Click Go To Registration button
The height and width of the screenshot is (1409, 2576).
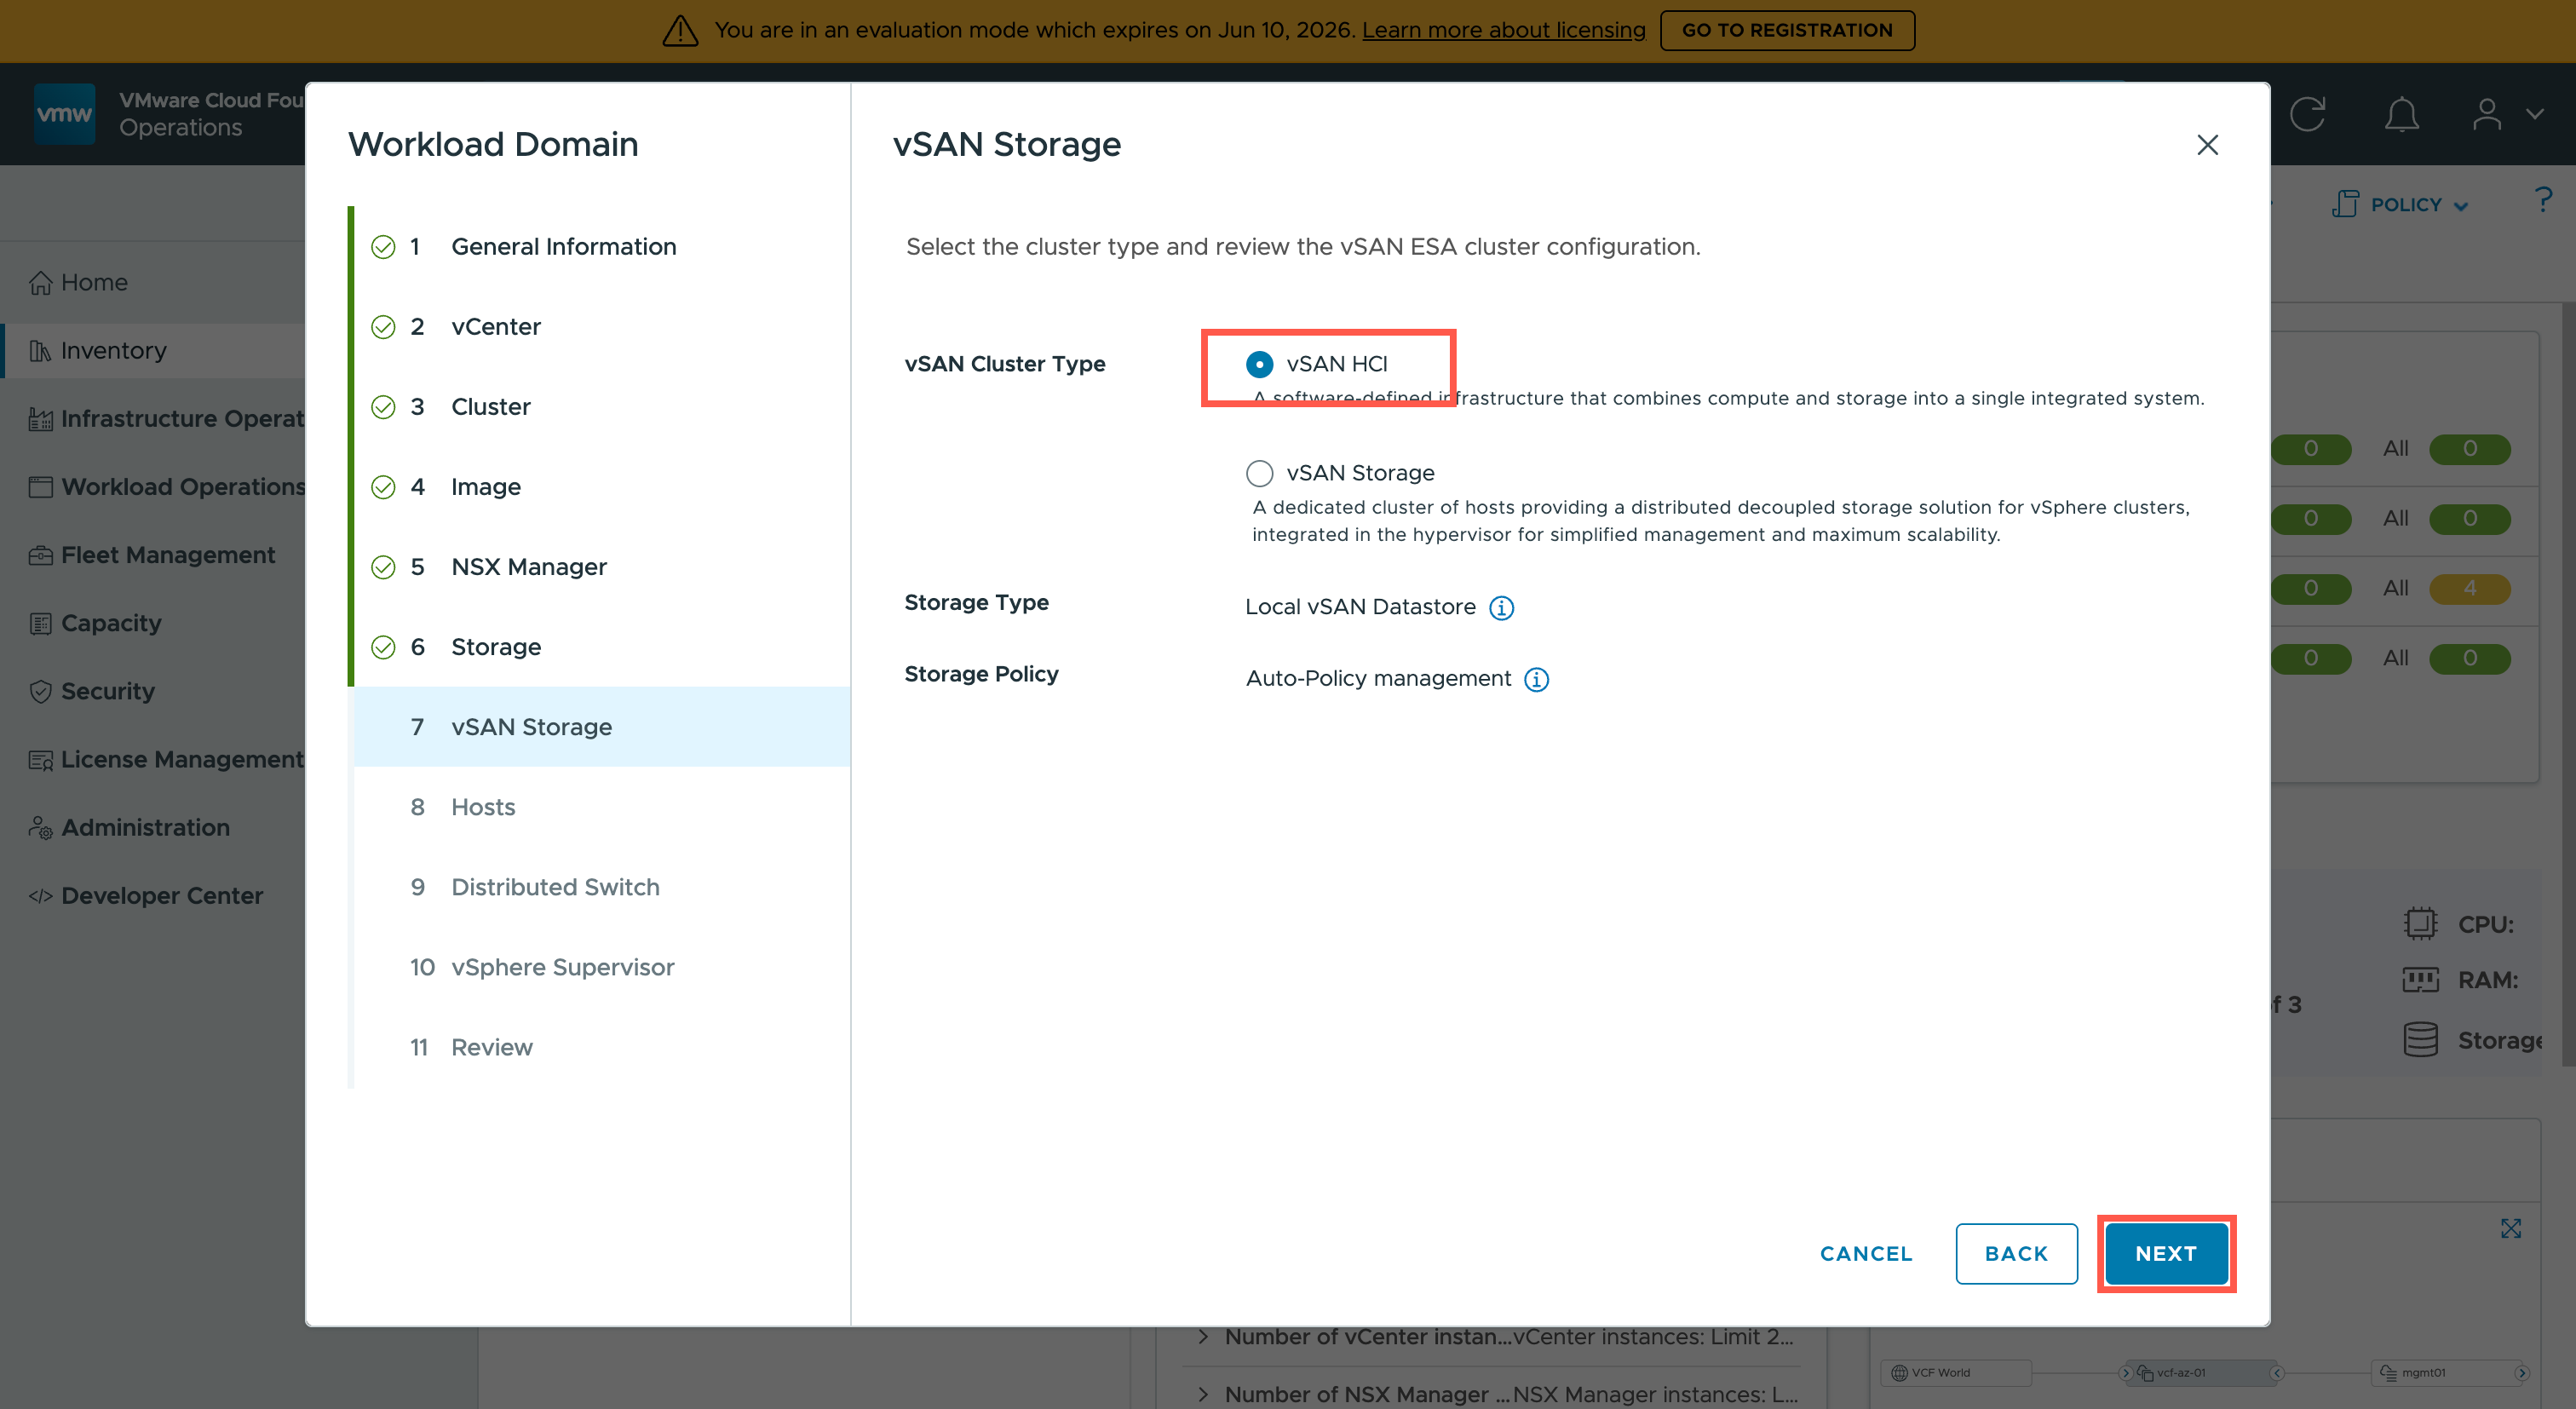click(1786, 30)
